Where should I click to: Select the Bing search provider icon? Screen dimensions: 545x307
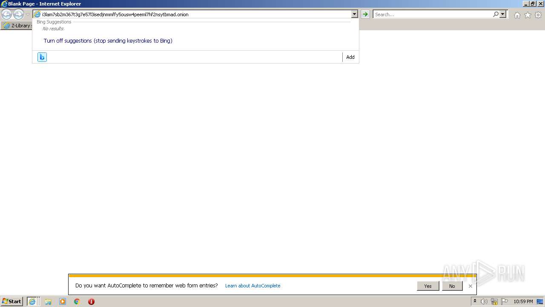[x=42, y=57]
